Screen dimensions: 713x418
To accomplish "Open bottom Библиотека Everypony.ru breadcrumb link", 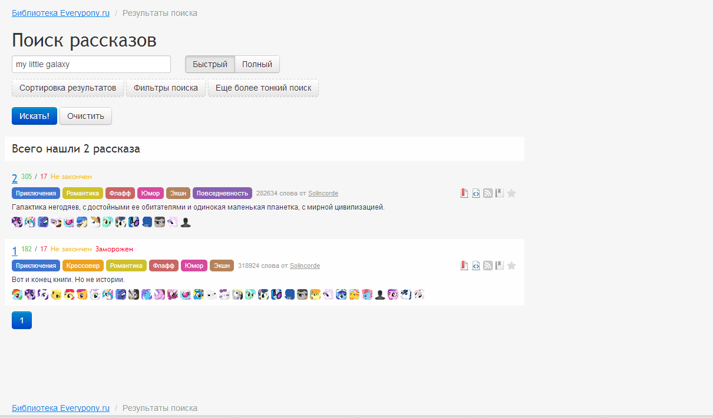I will tap(61, 407).
